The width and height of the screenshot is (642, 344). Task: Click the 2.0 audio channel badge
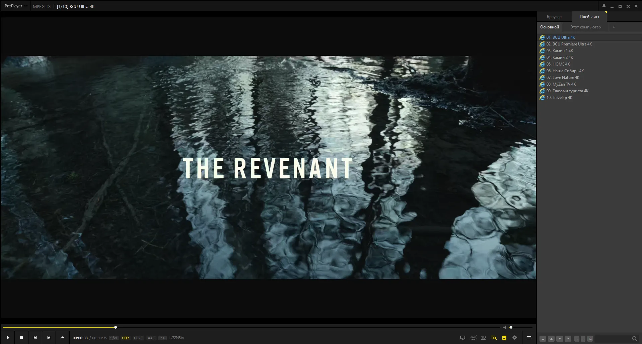[x=162, y=338]
